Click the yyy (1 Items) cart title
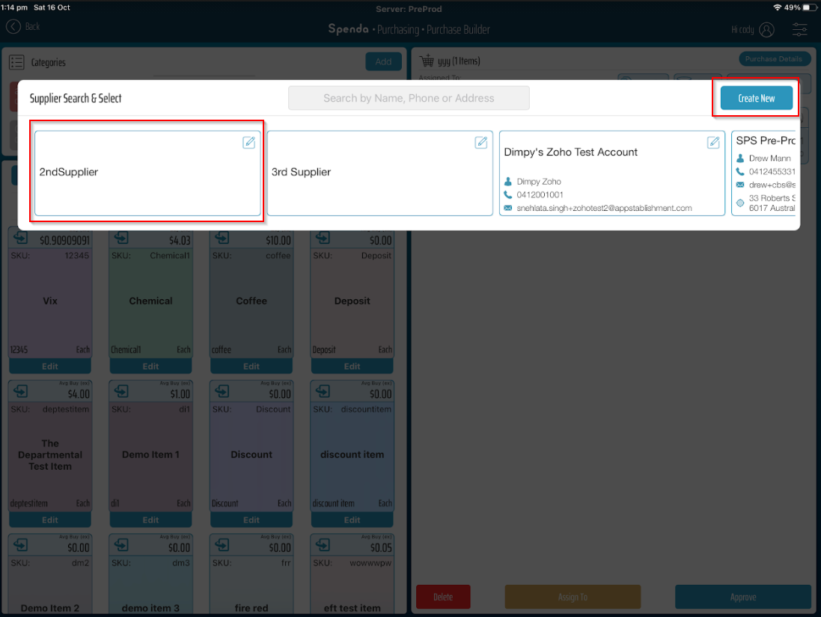821x617 pixels. tap(459, 61)
